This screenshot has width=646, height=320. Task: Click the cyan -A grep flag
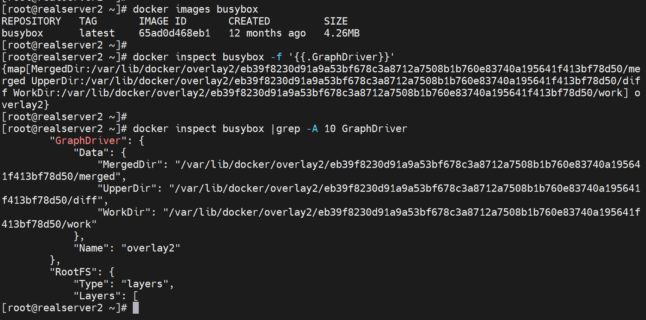(x=312, y=129)
